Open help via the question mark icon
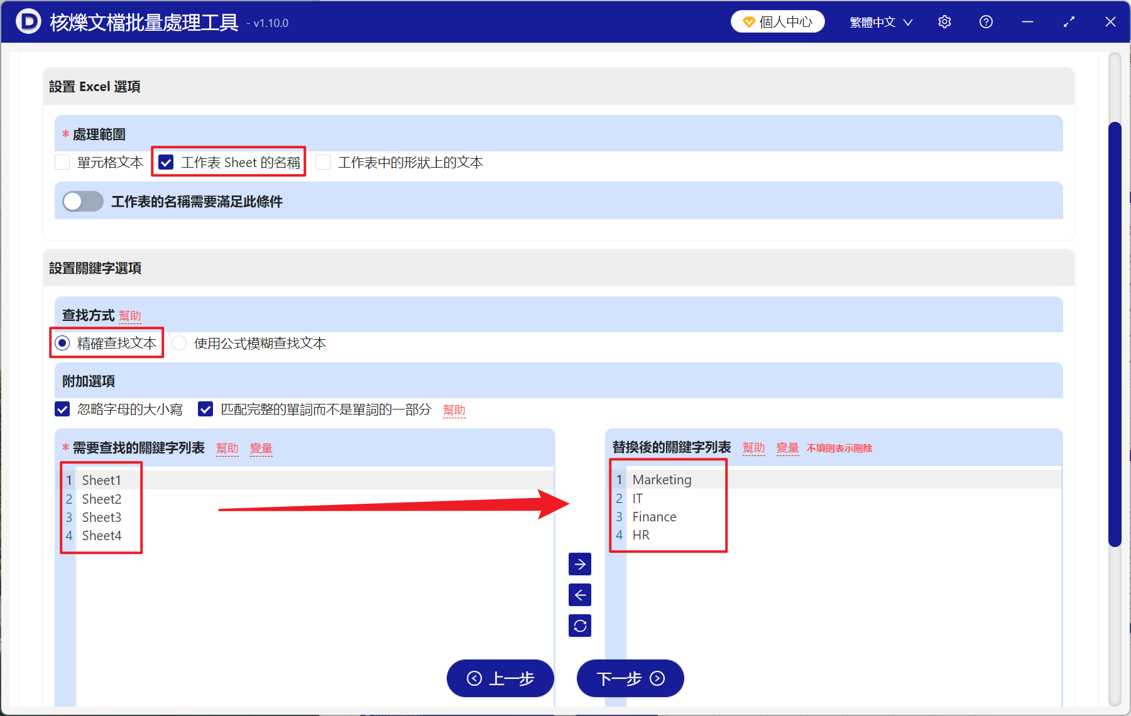The width and height of the screenshot is (1131, 716). (x=985, y=21)
